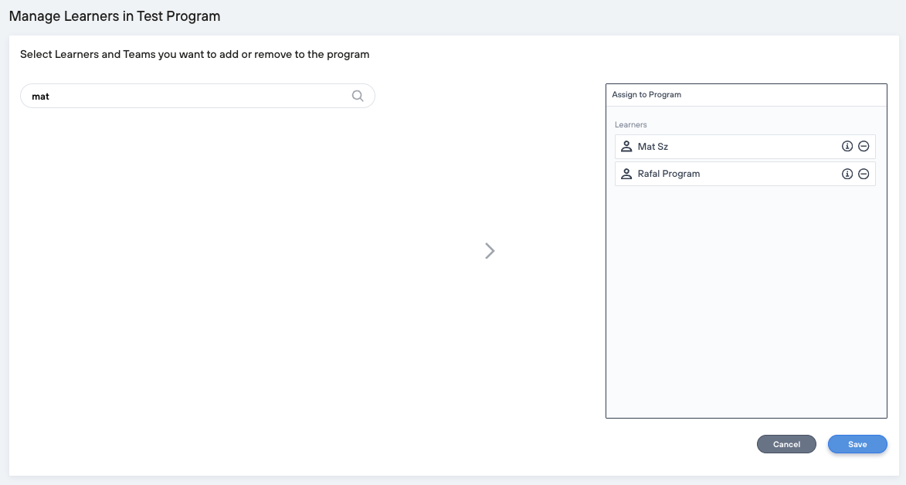Click the Assign to Program panel header
906x485 pixels.
646,95
